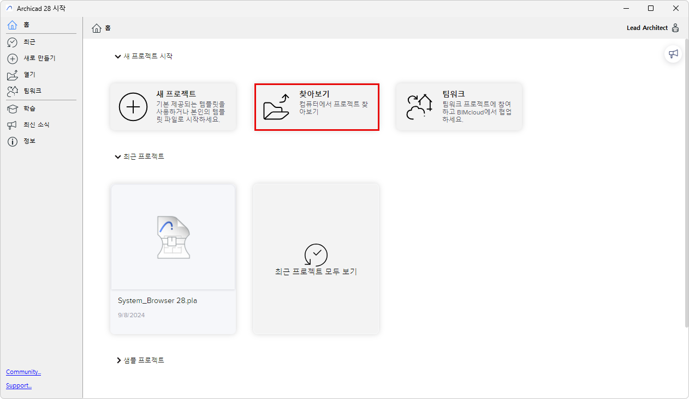Click the graduation cap icon beside 학습
689x399 pixels.
coord(12,108)
